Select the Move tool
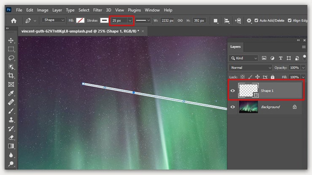This screenshot has width=312, height=175. 11,40
